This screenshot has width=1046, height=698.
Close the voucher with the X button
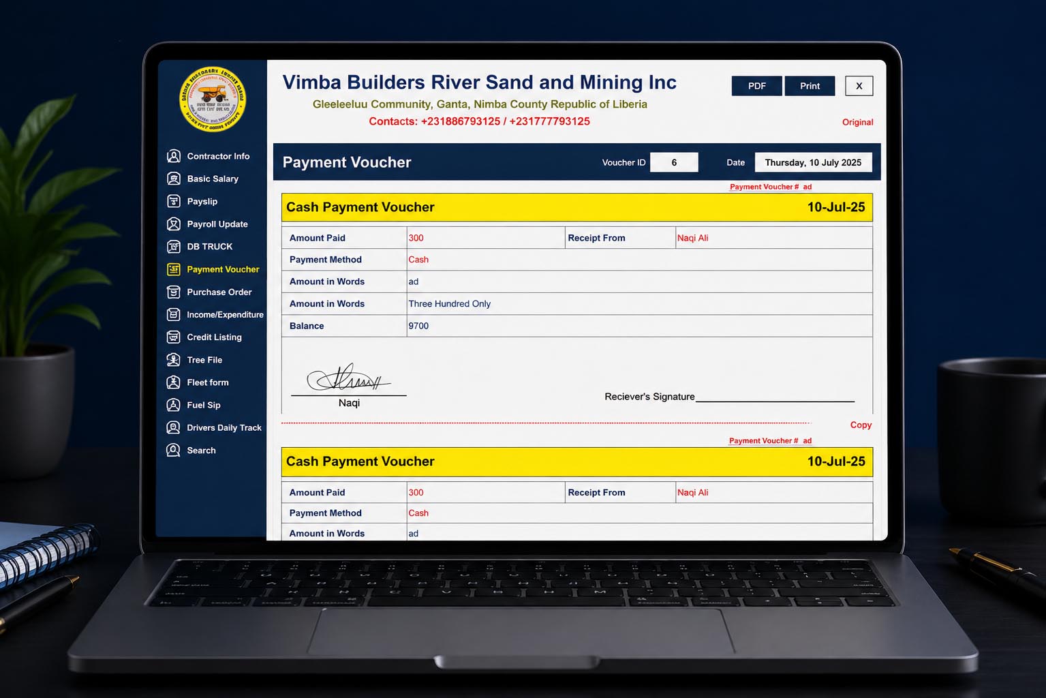click(859, 86)
